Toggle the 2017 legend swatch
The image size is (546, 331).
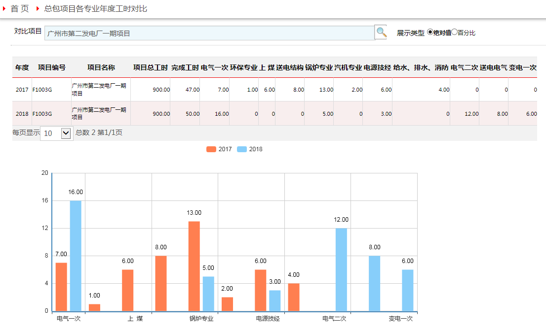point(211,149)
